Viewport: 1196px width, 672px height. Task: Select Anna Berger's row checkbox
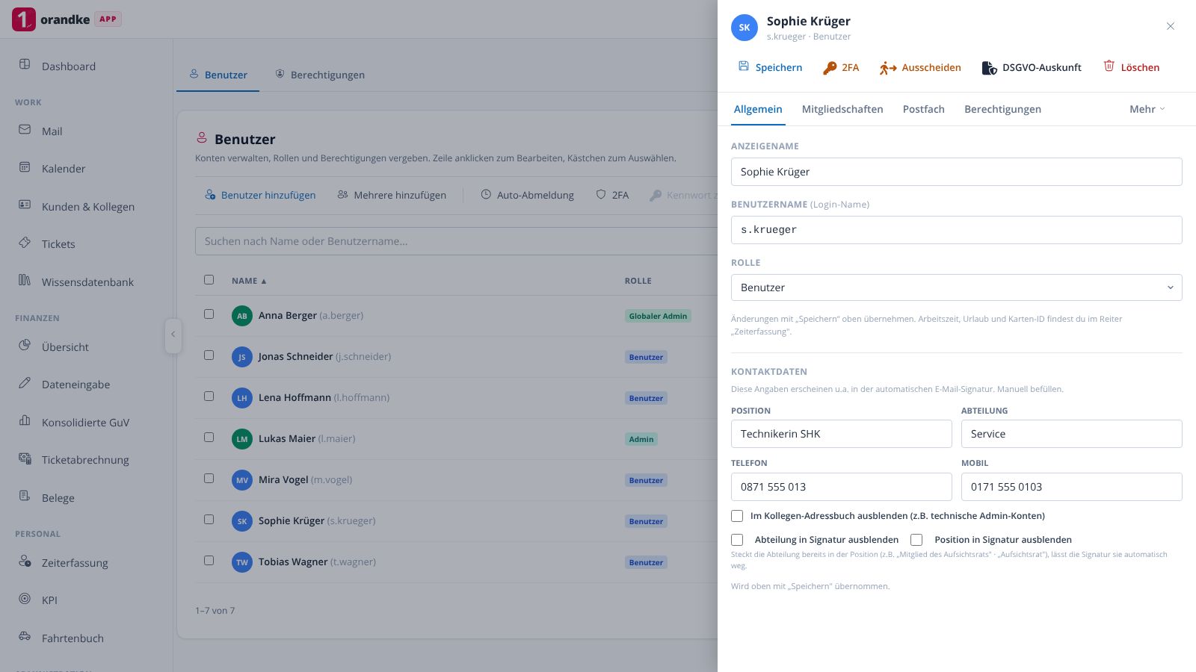pos(209,314)
